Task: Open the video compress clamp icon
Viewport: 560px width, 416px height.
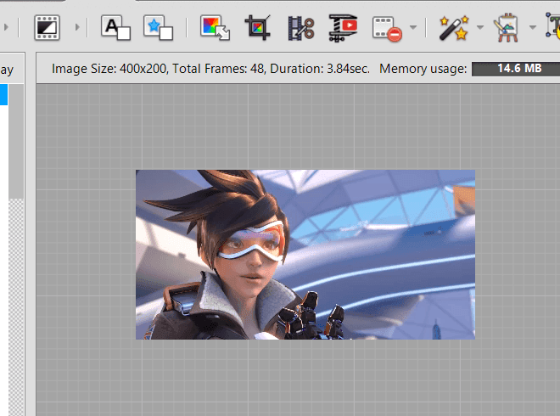Action: click(x=343, y=27)
